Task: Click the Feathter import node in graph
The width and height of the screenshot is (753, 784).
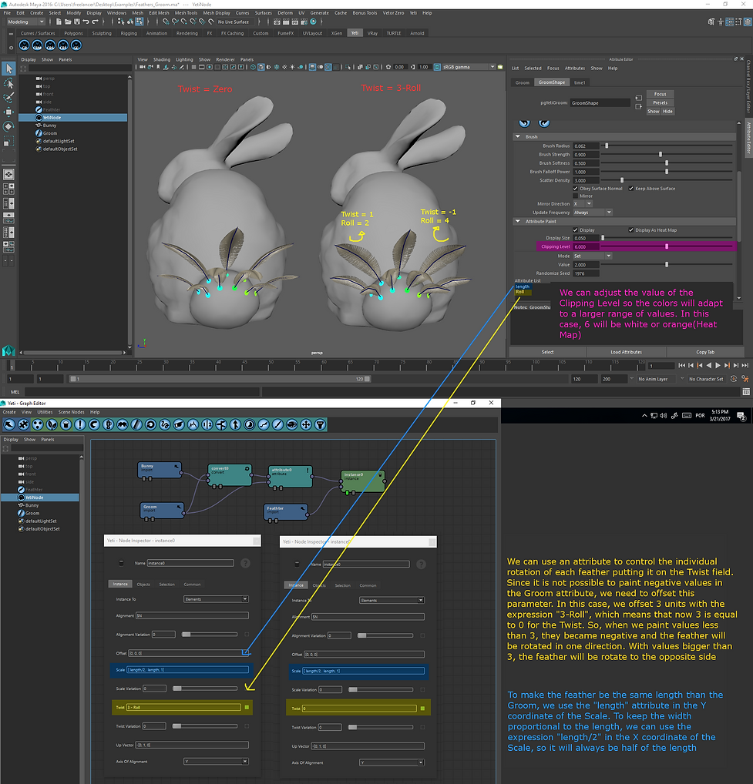Action: [x=285, y=511]
